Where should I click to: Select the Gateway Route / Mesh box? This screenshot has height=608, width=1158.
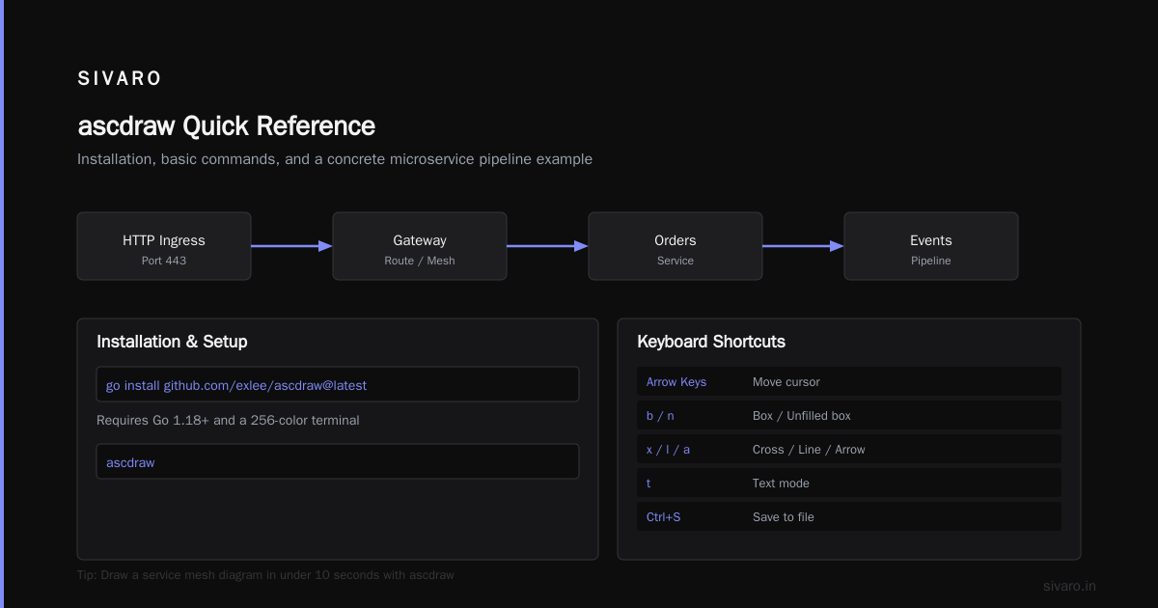(x=420, y=246)
